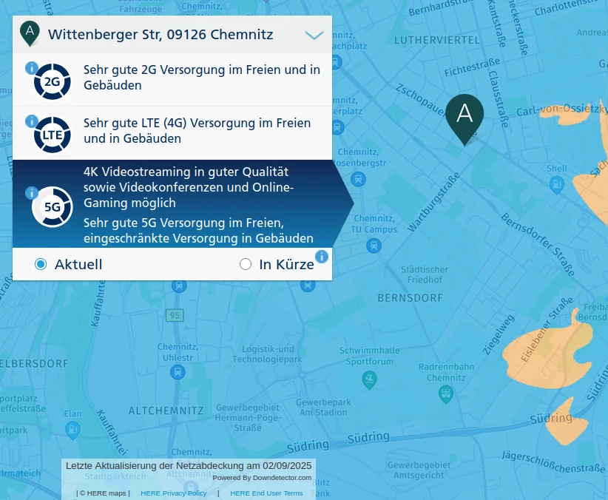
Task: Open the HERE End User Terms link
Action: (x=266, y=493)
